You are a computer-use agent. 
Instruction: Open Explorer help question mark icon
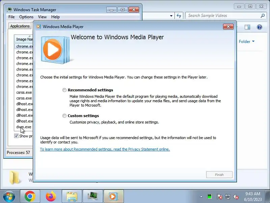(x=259, y=27)
